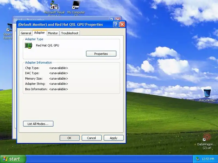218x163 pixels.
Task: Switch to the General tab
Action: [x=26, y=33]
